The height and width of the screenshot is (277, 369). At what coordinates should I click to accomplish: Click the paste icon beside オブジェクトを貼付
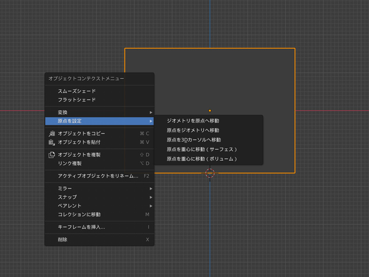coord(52,142)
